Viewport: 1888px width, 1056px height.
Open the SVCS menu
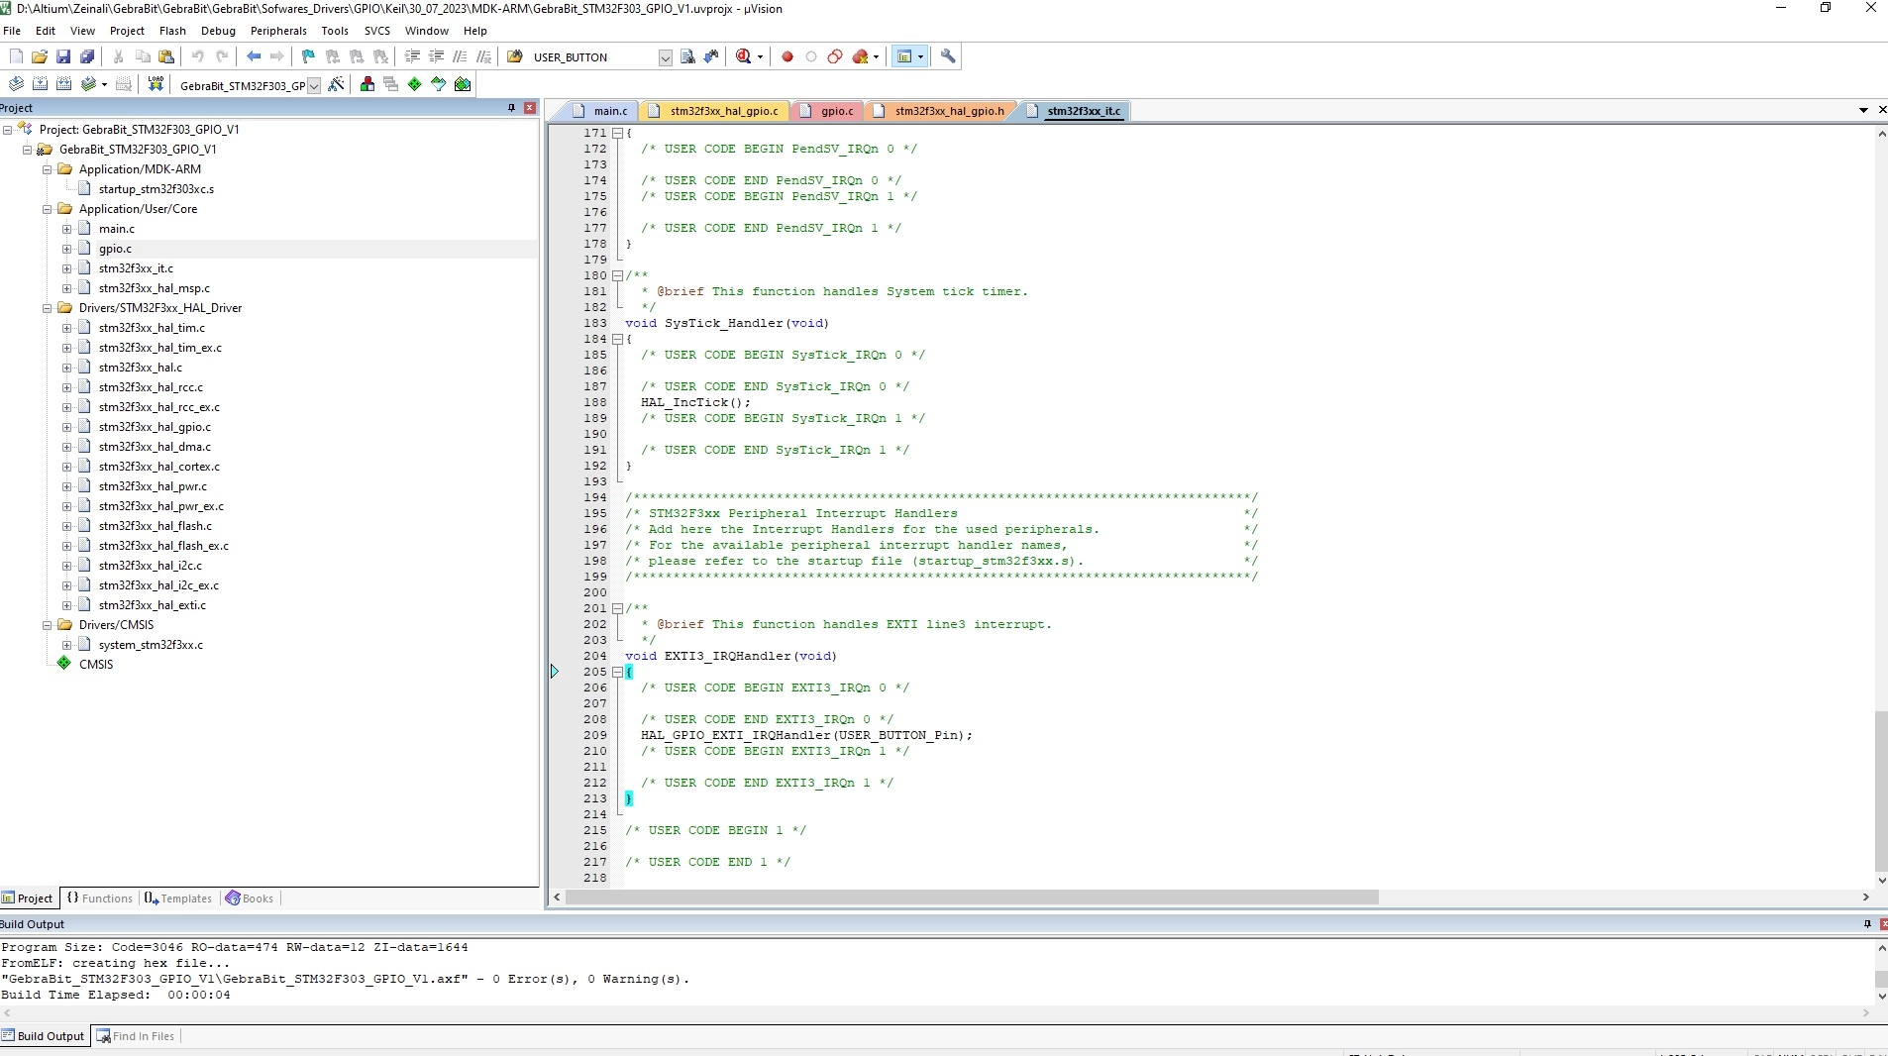click(x=377, y=31)
